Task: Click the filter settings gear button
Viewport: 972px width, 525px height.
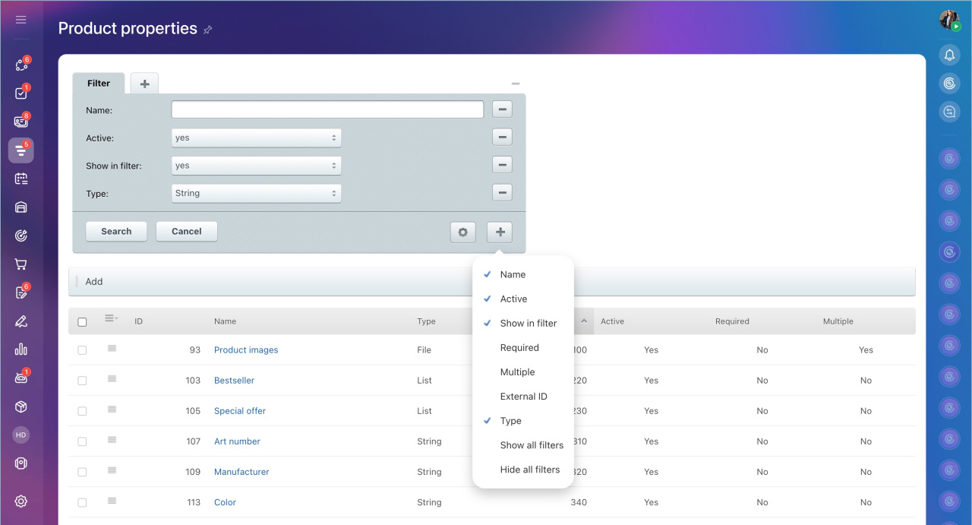Action: pyautogui.click(x=462, y=232)
